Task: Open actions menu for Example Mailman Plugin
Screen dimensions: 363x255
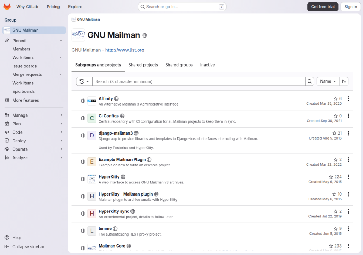Action: pos(348,160)
